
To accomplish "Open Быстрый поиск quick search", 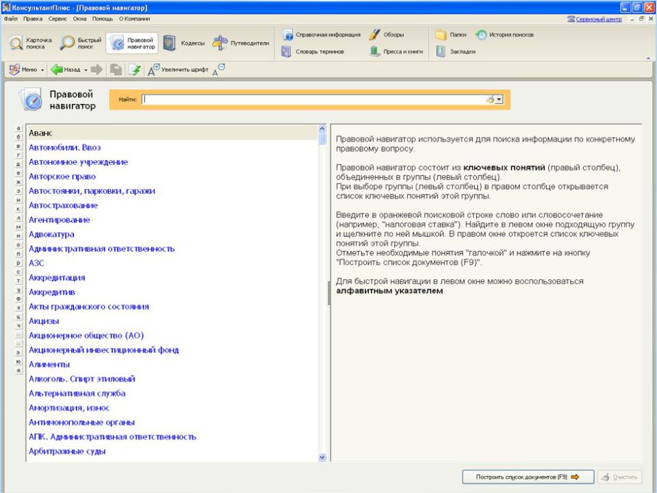I will pos(81,43).
